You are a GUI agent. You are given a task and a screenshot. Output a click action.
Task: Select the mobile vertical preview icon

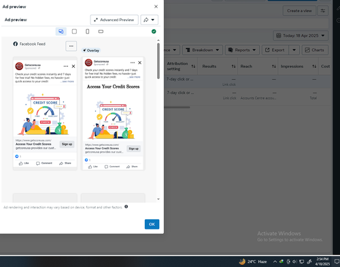pos(88,31)
